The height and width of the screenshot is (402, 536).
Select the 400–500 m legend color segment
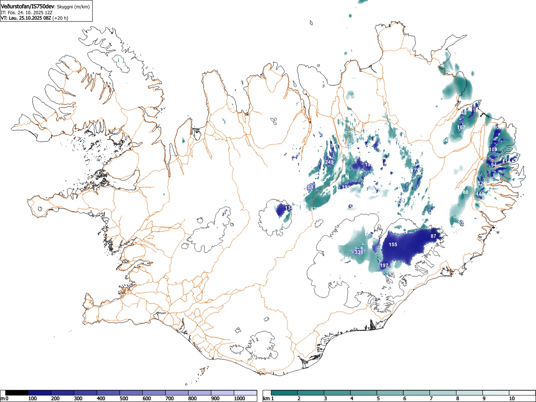(x=108, y=393)
